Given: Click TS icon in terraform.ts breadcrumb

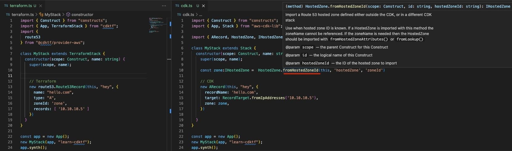Looking at the screenshot, I should click(x=8, y=14).
